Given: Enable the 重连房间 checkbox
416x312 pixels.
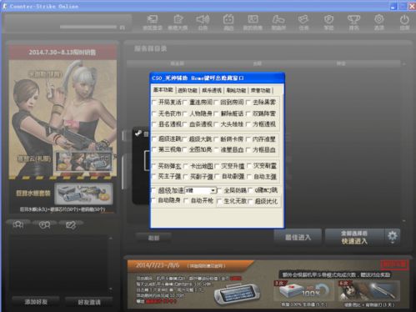Looking at the screenshot, I should [185, 103].
